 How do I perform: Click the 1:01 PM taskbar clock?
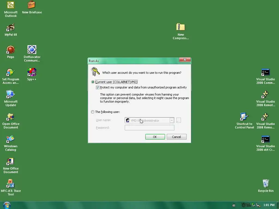[x=269, y=205]
